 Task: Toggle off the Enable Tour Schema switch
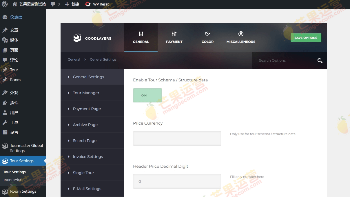[x=147, y=95]
